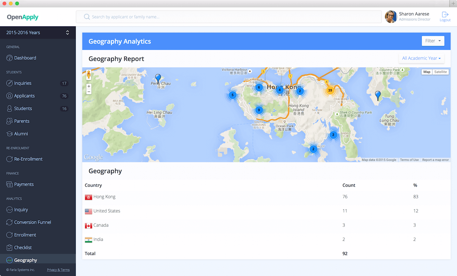457x276 pixels.
Task: Open the 2015-2016 Years selector
Action: pos(38,33)
